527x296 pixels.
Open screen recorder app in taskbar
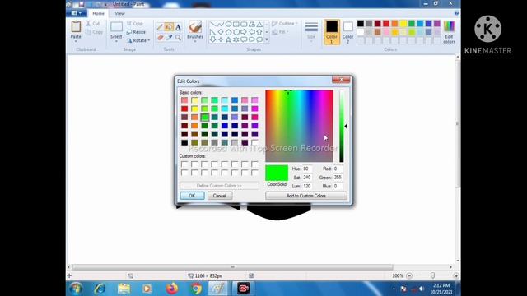pyautogui.click(x=244, y=289)
